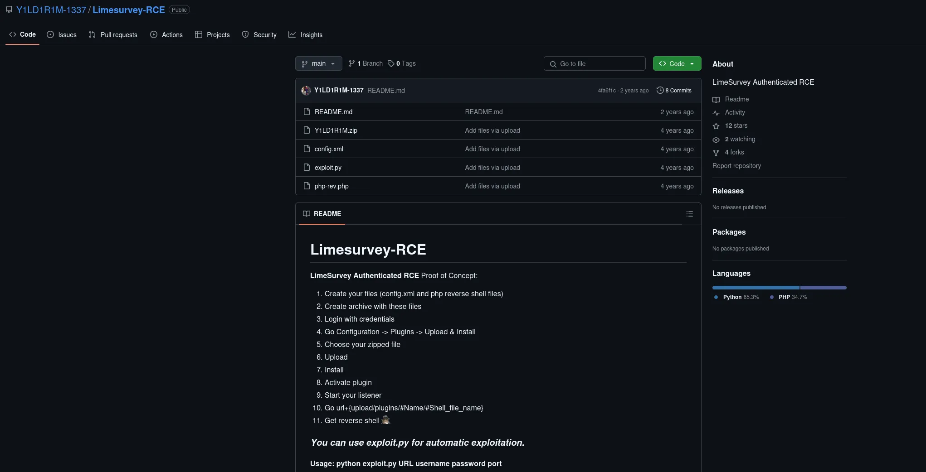
Task: Open the Activity link in About sidebar
Action: coord(729,112)
